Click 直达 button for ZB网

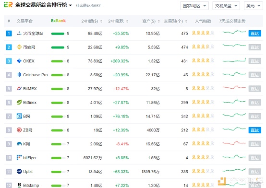[x=254, y=130]
